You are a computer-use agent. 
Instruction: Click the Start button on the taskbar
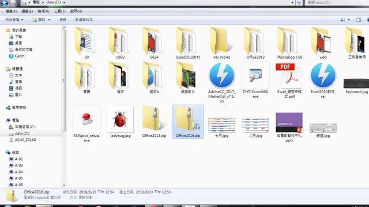pyautogui.click(x=7, y=206)
